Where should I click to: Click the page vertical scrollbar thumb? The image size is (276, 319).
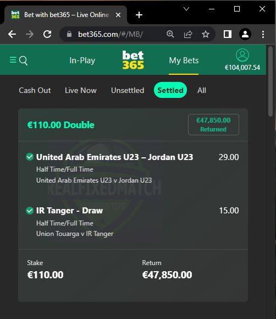[x=271, y=81]
